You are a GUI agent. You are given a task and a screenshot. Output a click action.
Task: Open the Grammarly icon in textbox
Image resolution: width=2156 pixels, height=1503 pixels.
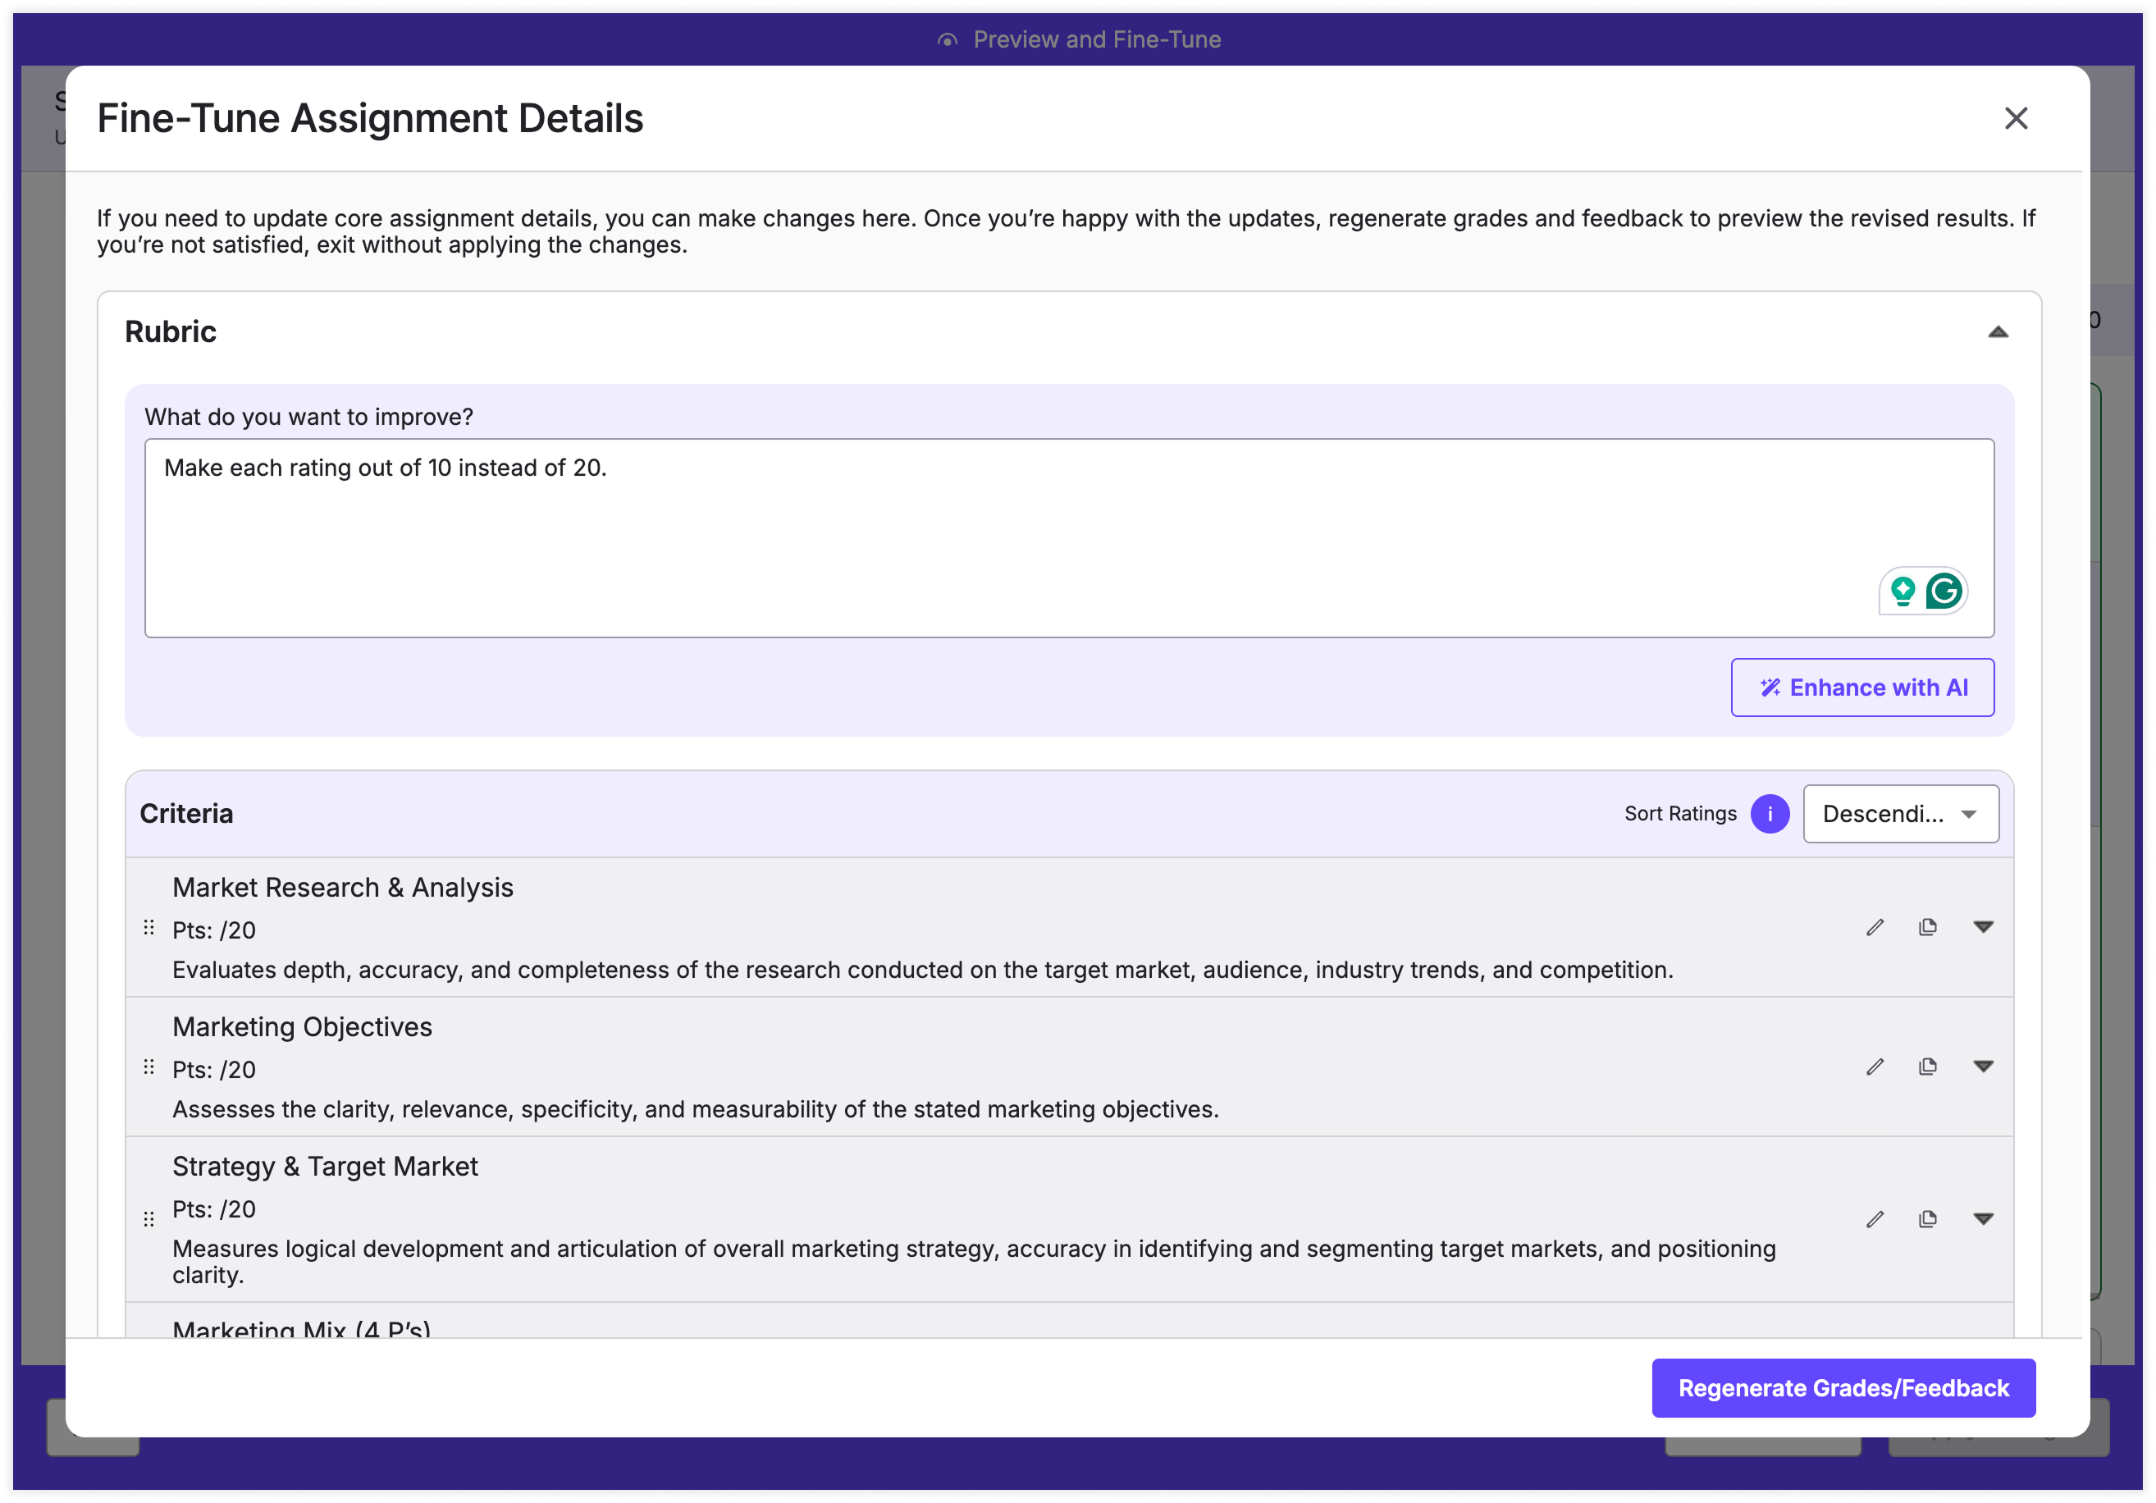coord(1943,592)
